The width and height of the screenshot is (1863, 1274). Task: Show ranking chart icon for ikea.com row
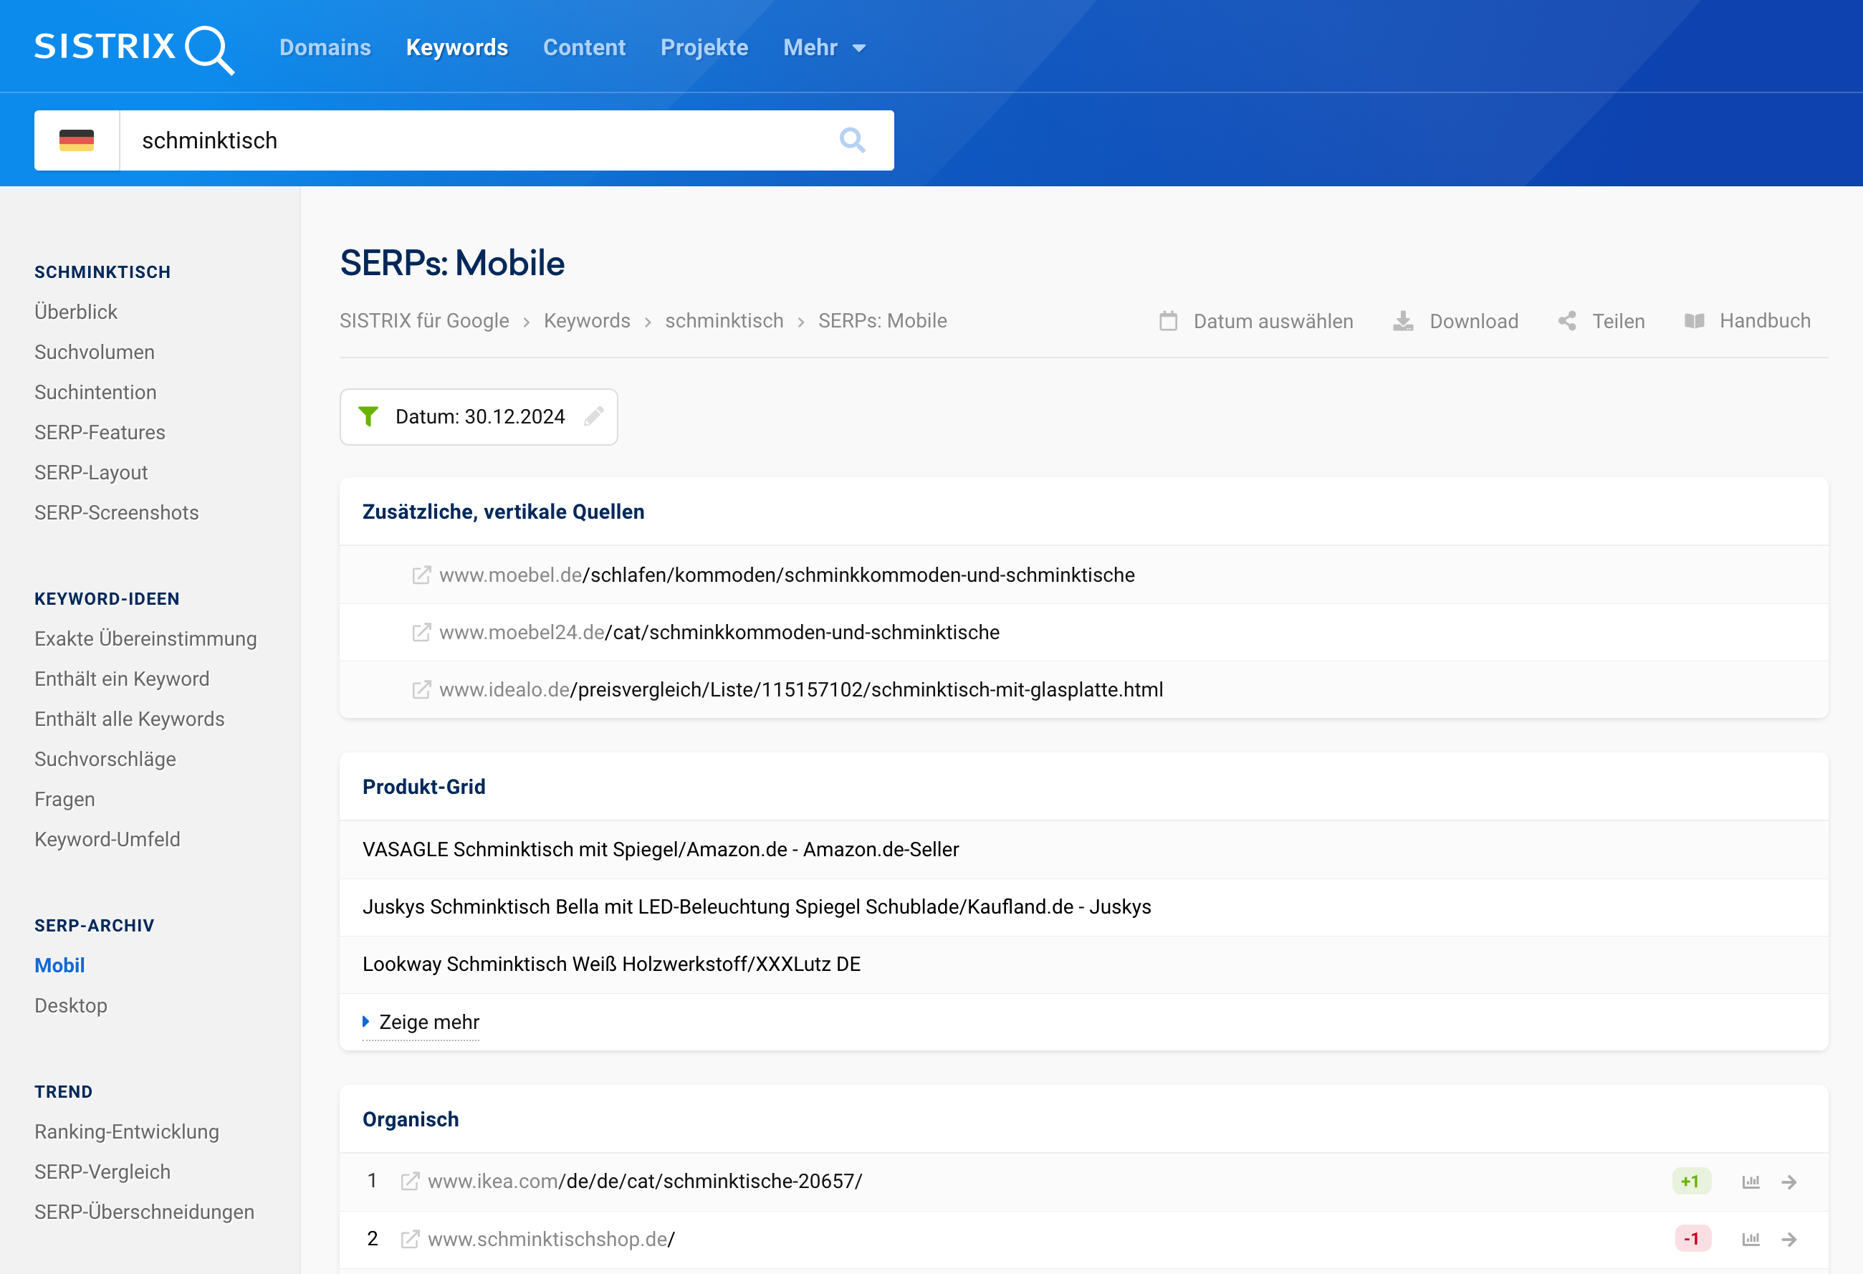[1751, 1182]
